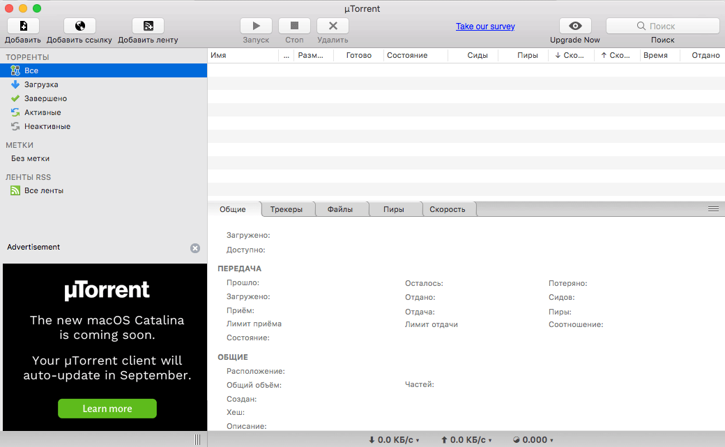Click the detail panel menu lines icon
Screen dimensions: 725x447
point(713,209)
